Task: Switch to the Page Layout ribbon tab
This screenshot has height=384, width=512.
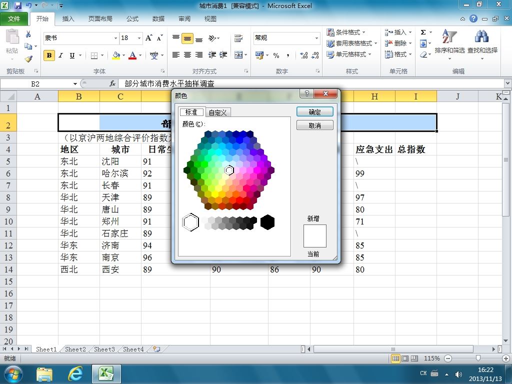Action: click(100, 19)
